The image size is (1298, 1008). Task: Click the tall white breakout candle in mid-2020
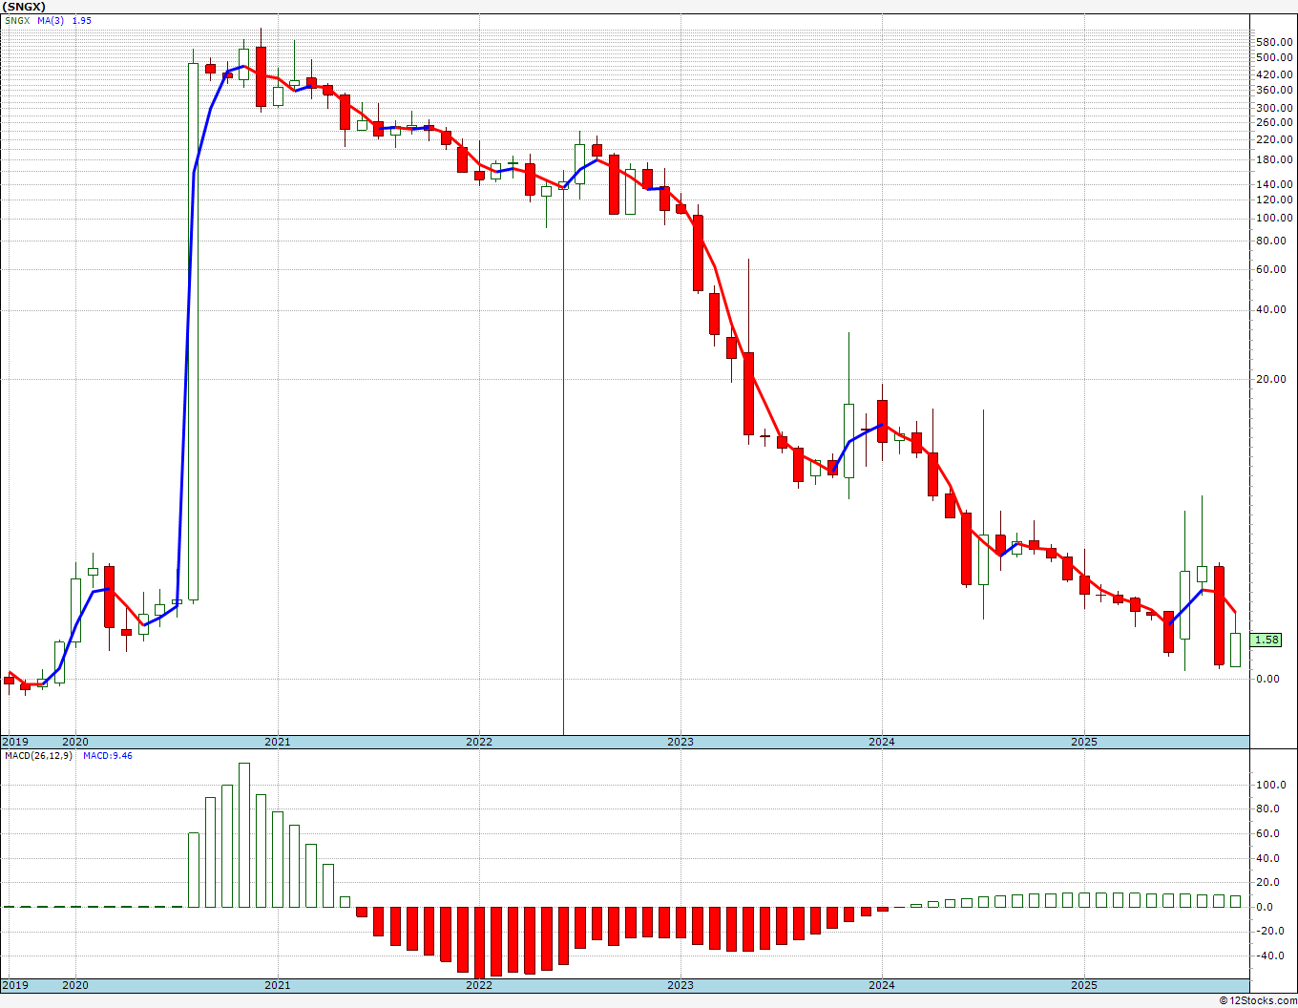pyautogui.click(x=194, y=331)
